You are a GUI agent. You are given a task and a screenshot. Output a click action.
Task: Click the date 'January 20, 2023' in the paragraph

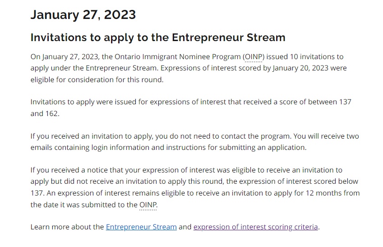tap(300, 68)
